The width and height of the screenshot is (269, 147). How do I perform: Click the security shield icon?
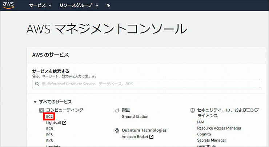193,110
